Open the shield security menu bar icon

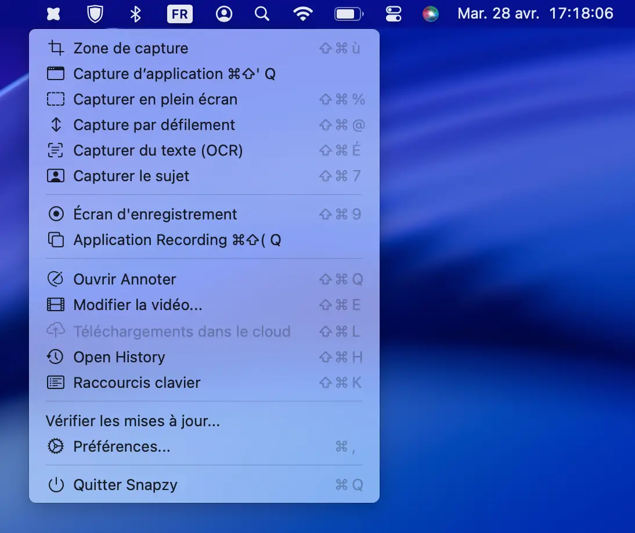[95, 14]
